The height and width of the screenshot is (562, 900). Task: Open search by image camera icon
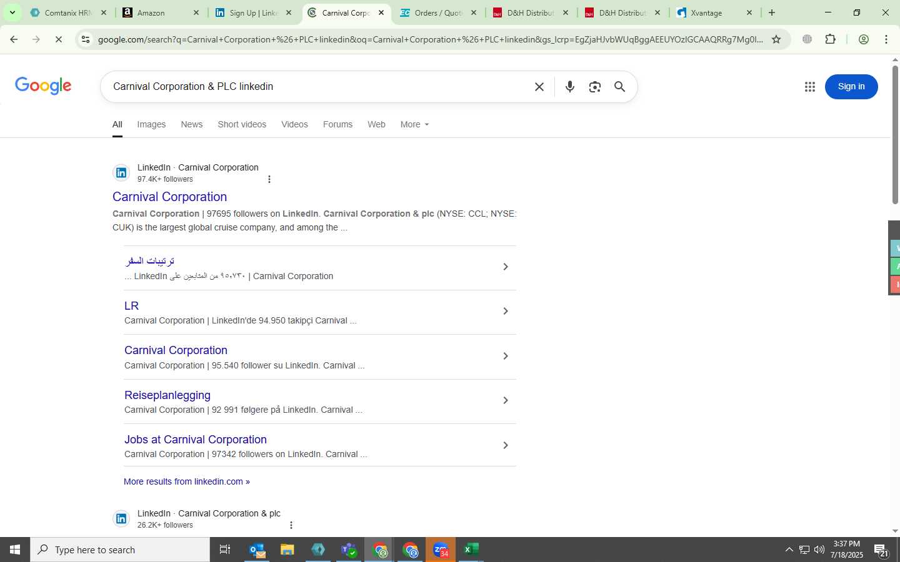pyautogui.click(x=594, y=87)
